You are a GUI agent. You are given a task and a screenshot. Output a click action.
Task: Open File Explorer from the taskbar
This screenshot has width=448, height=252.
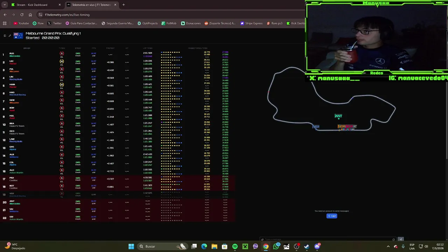[214, 246]
